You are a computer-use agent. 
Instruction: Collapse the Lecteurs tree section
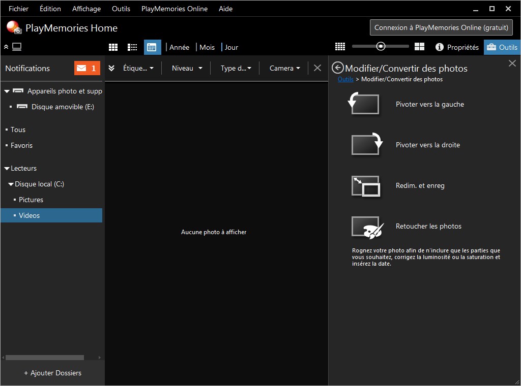click(7, 169)
